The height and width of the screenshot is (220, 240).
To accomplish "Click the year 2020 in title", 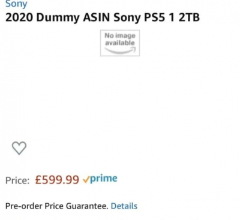I will pyautogui.click(x=19, y=17).
